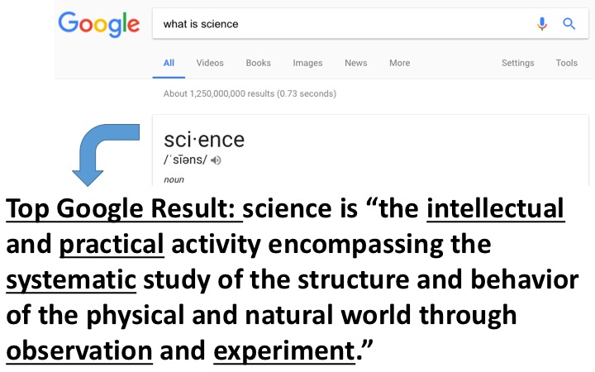Image resolution: width=595 pixels, height=372 pixels.
Task: Click the blue curved arrow graphic
Action: (x=106, y=155)
